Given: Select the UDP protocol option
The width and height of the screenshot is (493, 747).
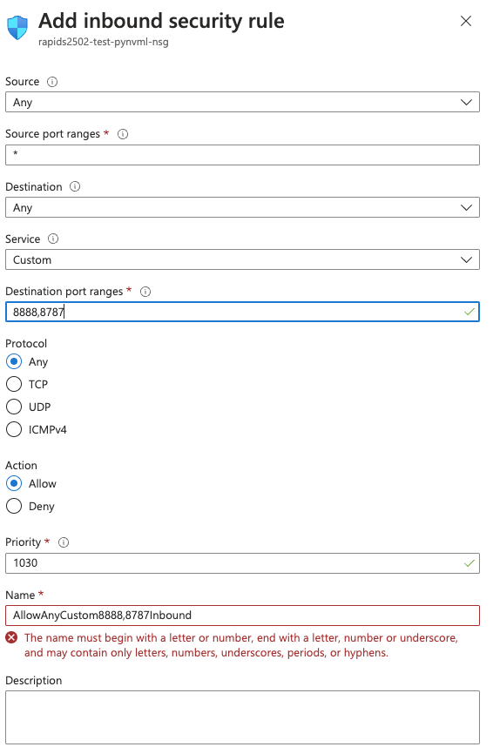Looking at the screenshot, I should pyautogui.click(x=14, y=407).
